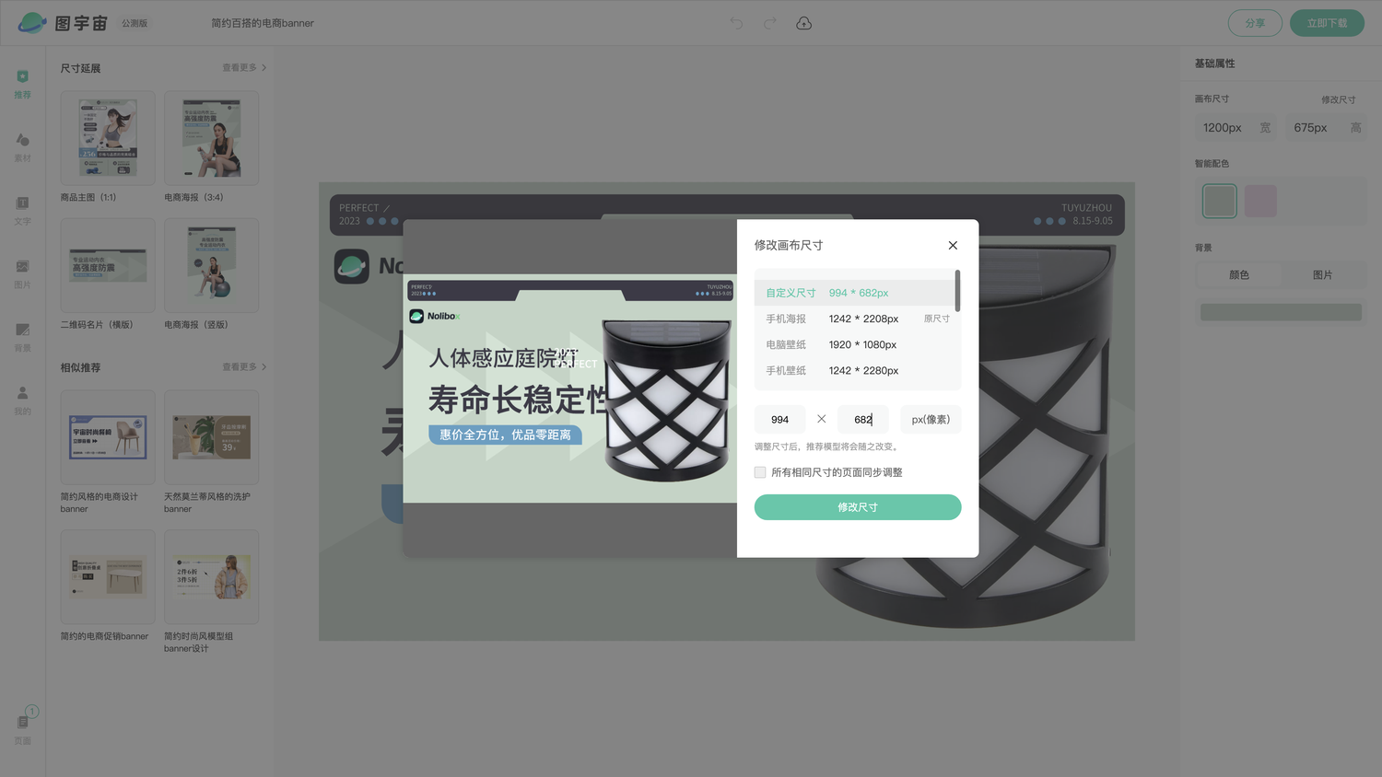The image size is (1382, 777).
Task: Switch to the 图片 background tab
Action: 1322,275
